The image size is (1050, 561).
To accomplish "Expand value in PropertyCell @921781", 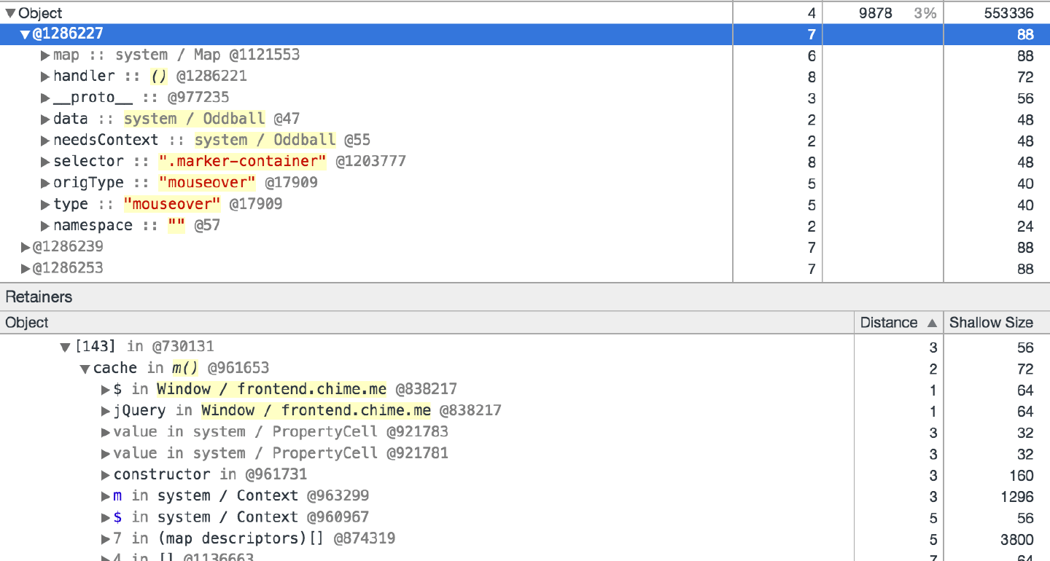I will coord(106,454).
